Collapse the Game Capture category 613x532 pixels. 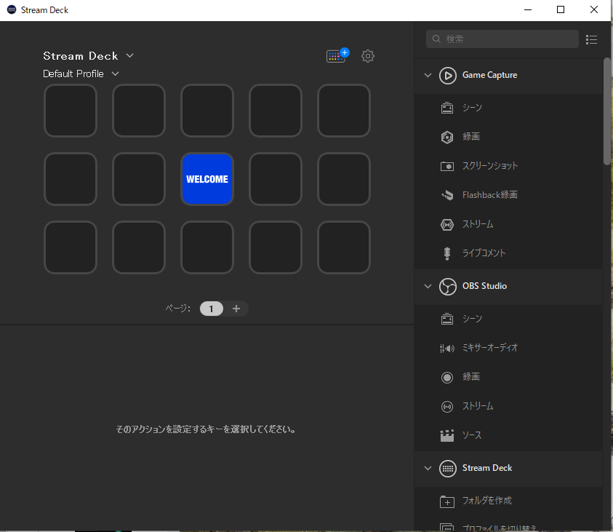coord(428,75)
